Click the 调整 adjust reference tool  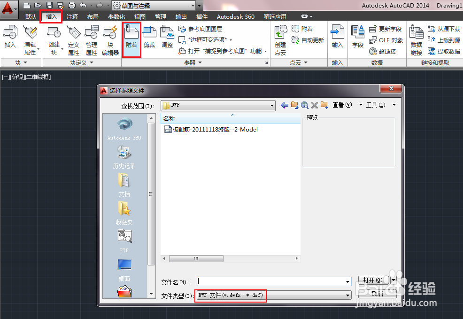point(167,37)
